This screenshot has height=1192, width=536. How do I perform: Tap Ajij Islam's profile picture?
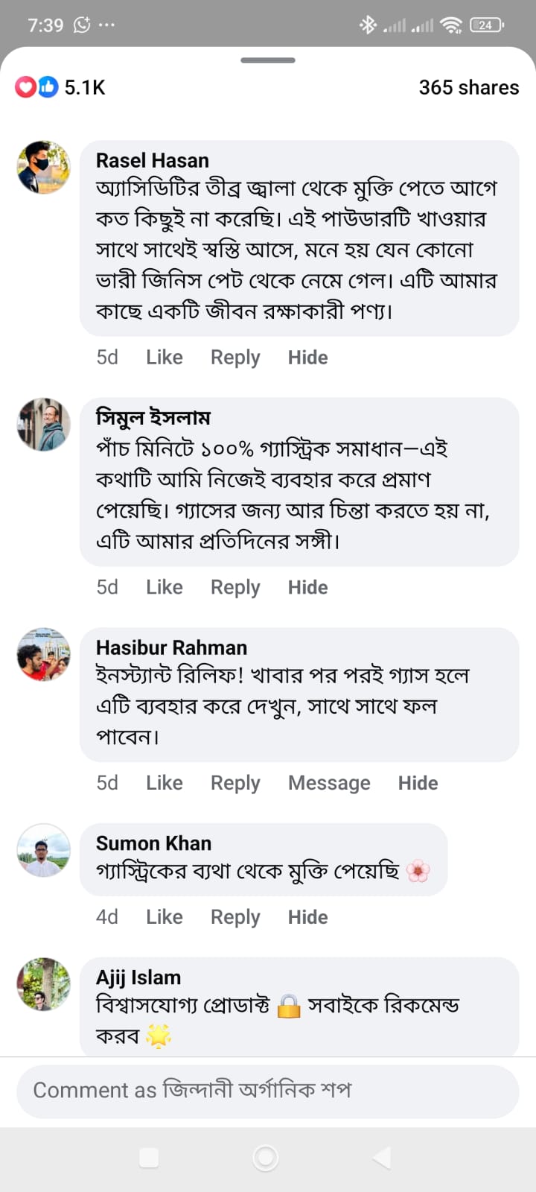(44, 983)
